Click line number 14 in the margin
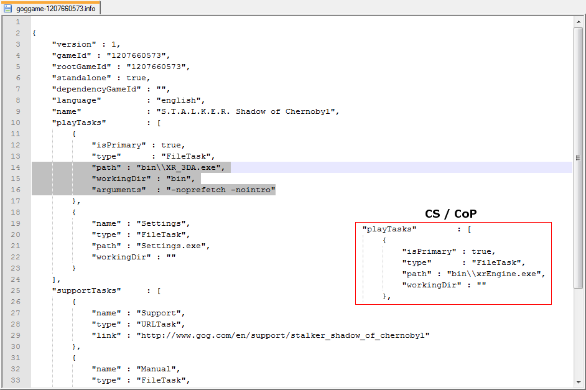The image size is (586, 390). coord(16,167)
